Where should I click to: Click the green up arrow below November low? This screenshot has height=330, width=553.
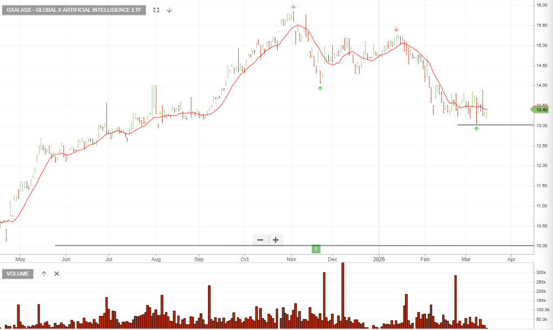click(x=320, y=88)
